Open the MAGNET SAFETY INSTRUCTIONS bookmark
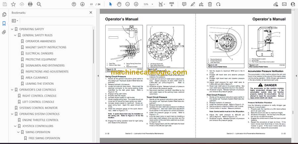 pos(46,47)
